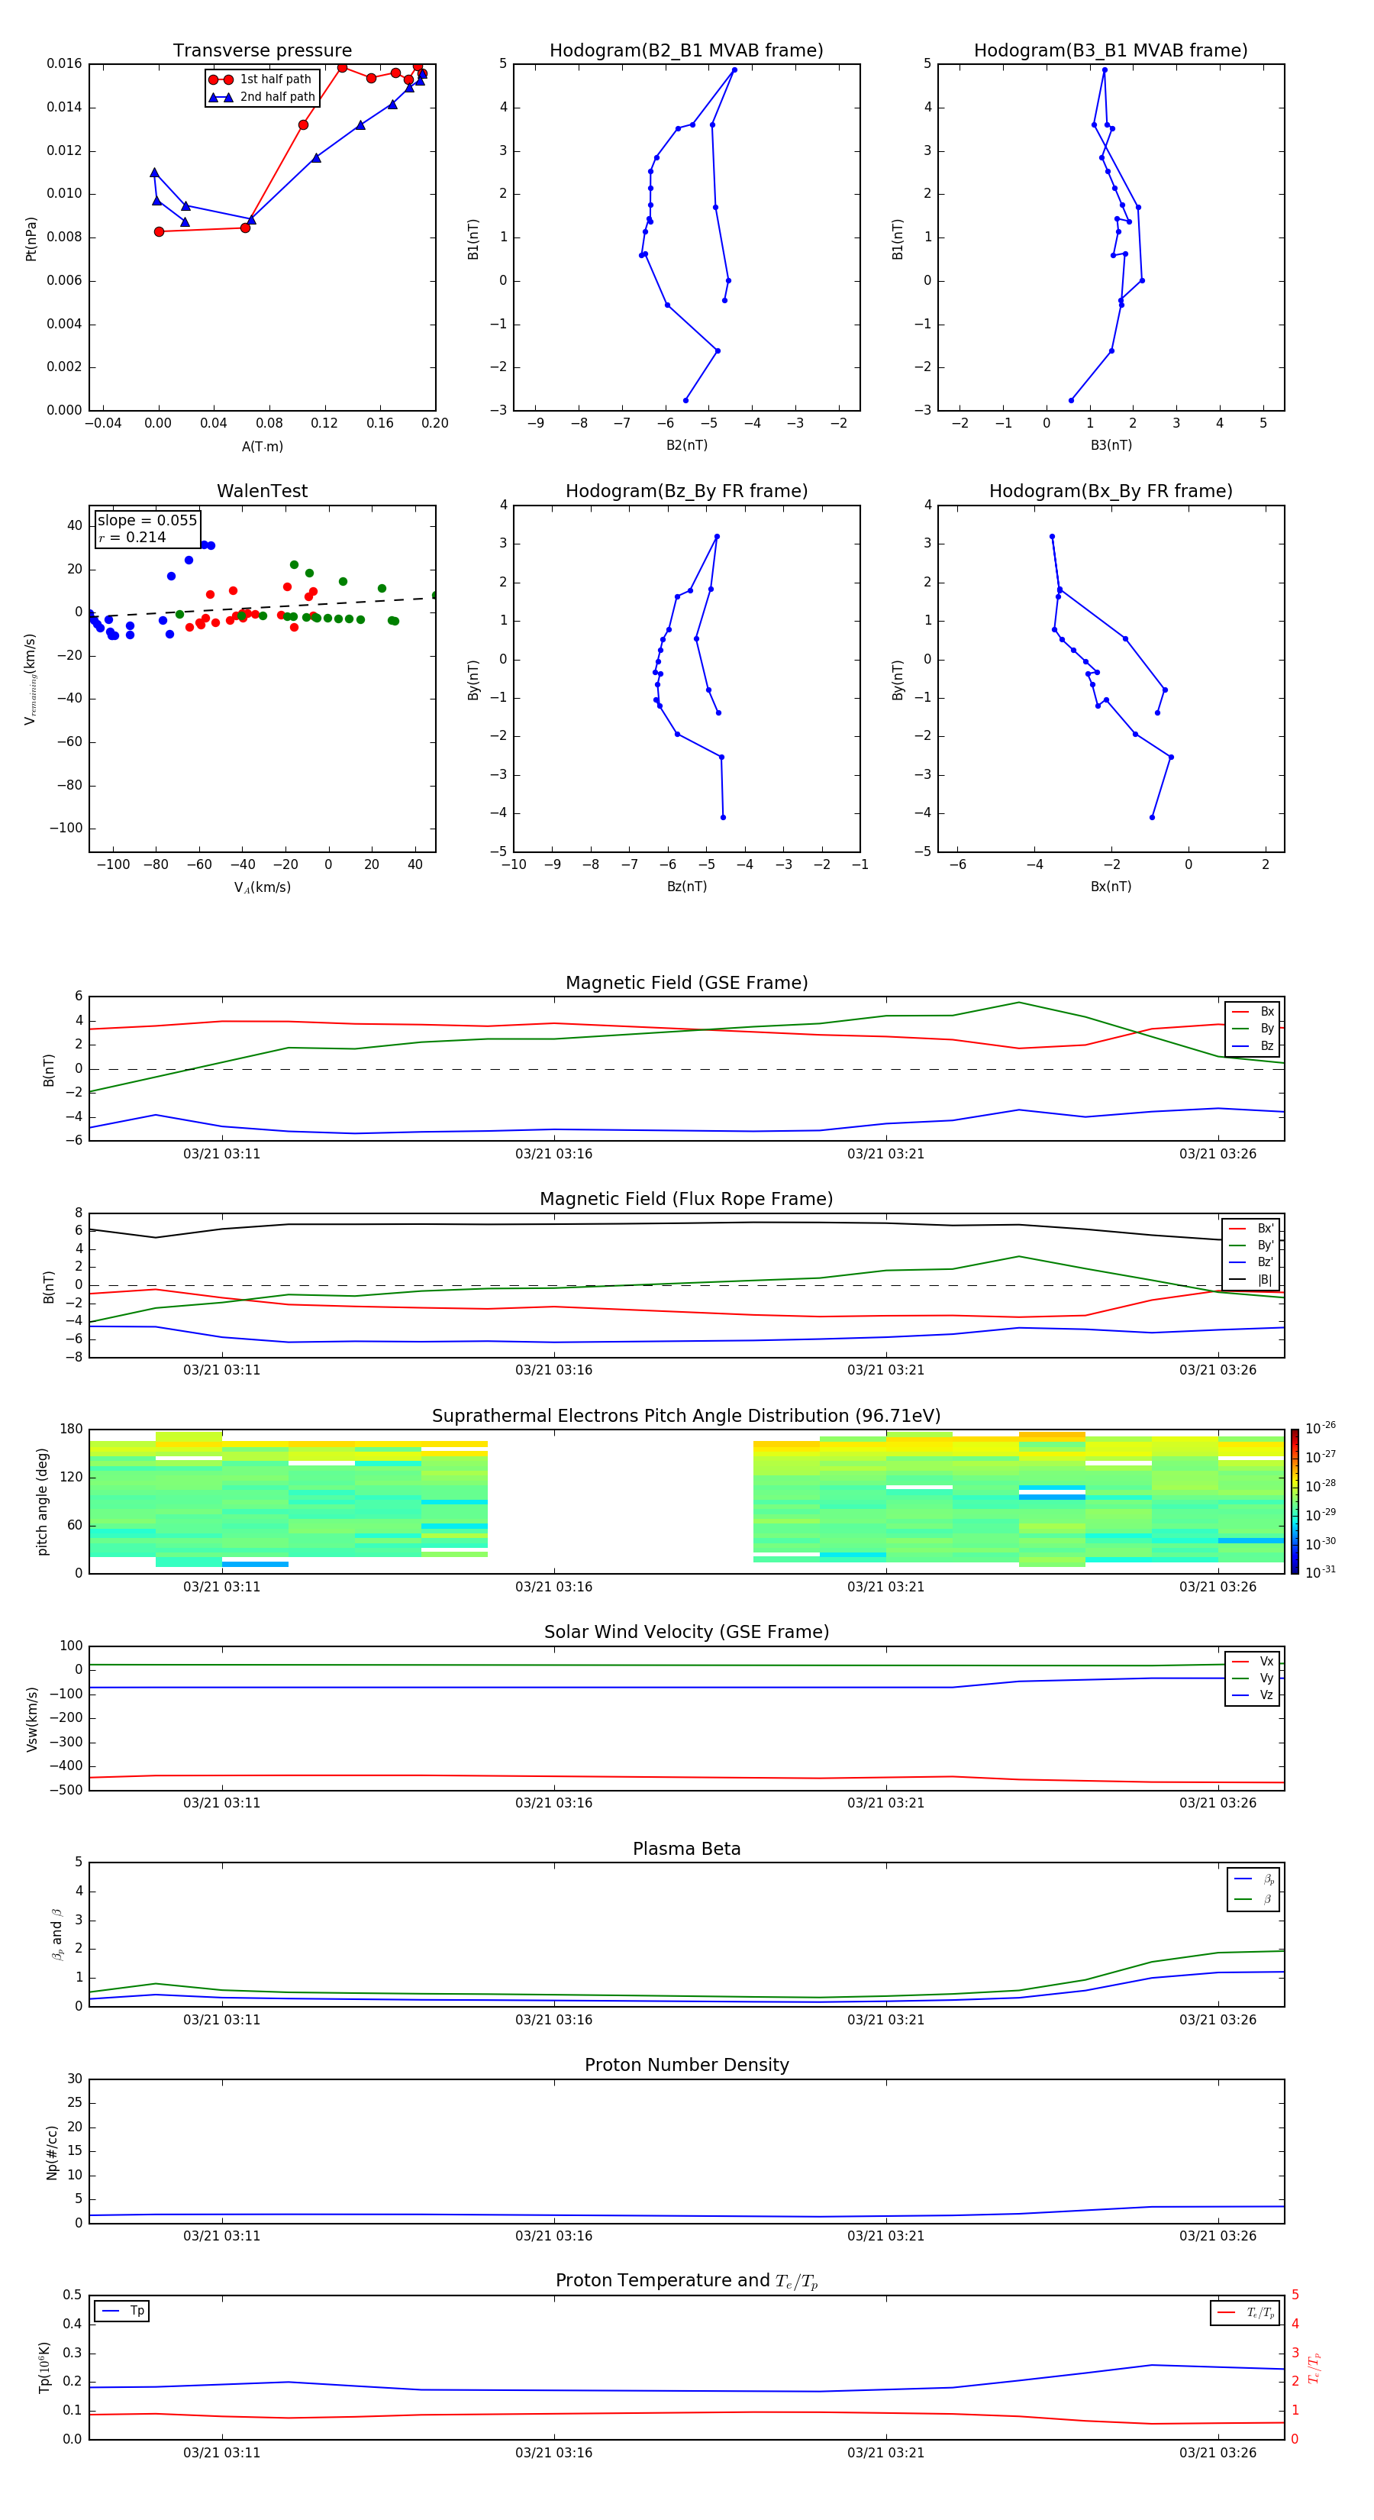Click the 'WalenTest' plot title

262,491
